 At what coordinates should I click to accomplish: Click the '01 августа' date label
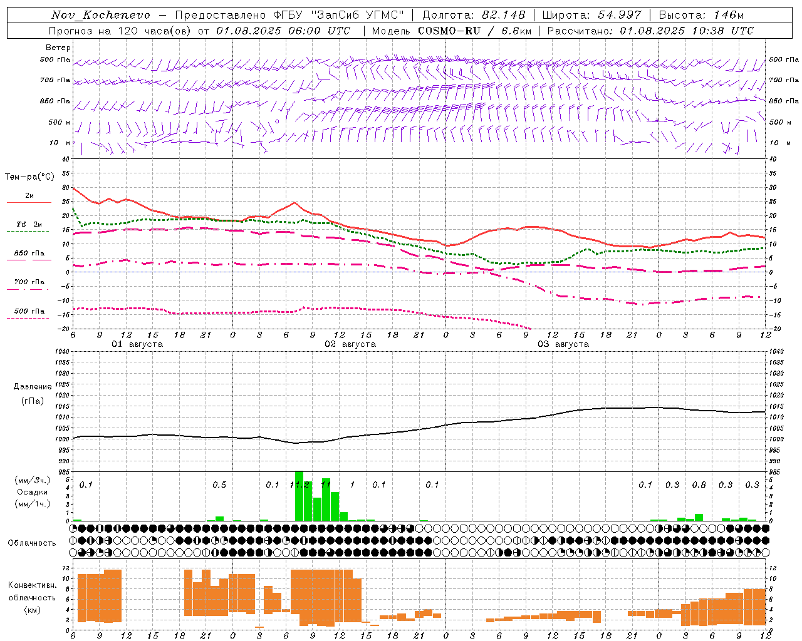[137, 344]
